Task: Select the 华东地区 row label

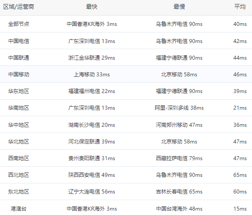Action: point(19,91)
